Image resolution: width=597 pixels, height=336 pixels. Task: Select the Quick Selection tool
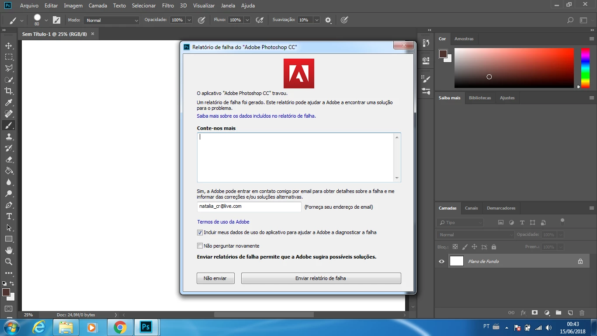point(8,80)
